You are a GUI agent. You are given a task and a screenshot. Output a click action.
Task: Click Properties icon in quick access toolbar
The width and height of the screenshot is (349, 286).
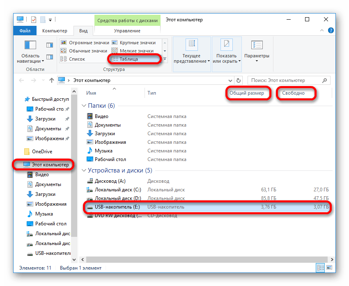point(34,19)
